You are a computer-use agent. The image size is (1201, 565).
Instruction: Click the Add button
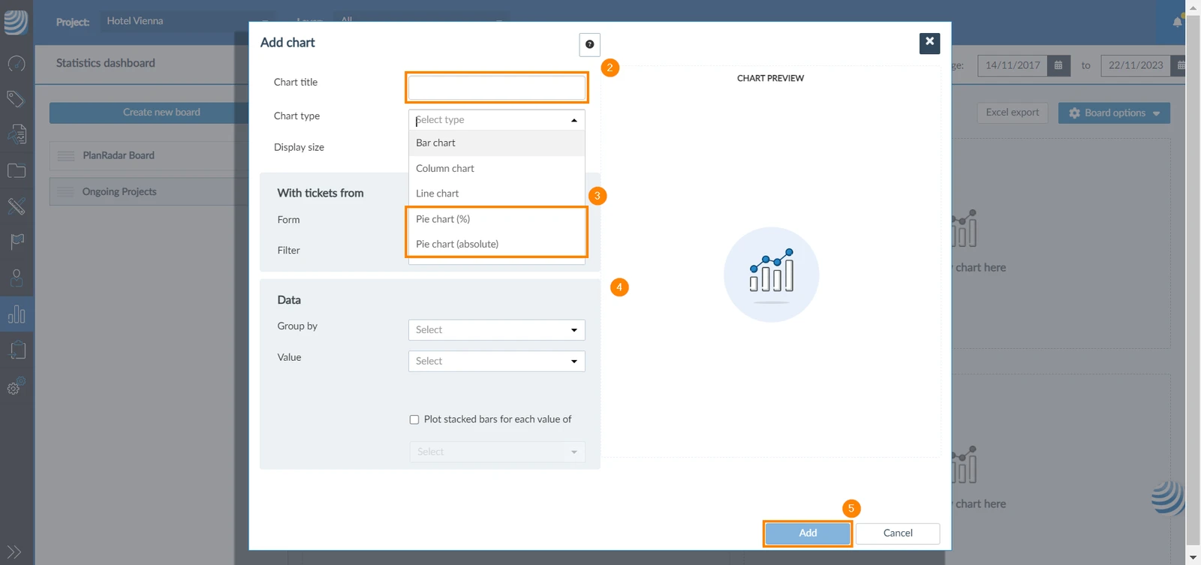(808, 533)
